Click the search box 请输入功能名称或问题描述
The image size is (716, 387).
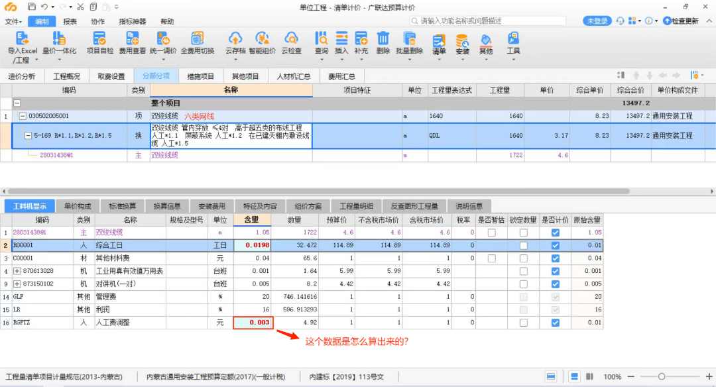[x=488, y=21]
